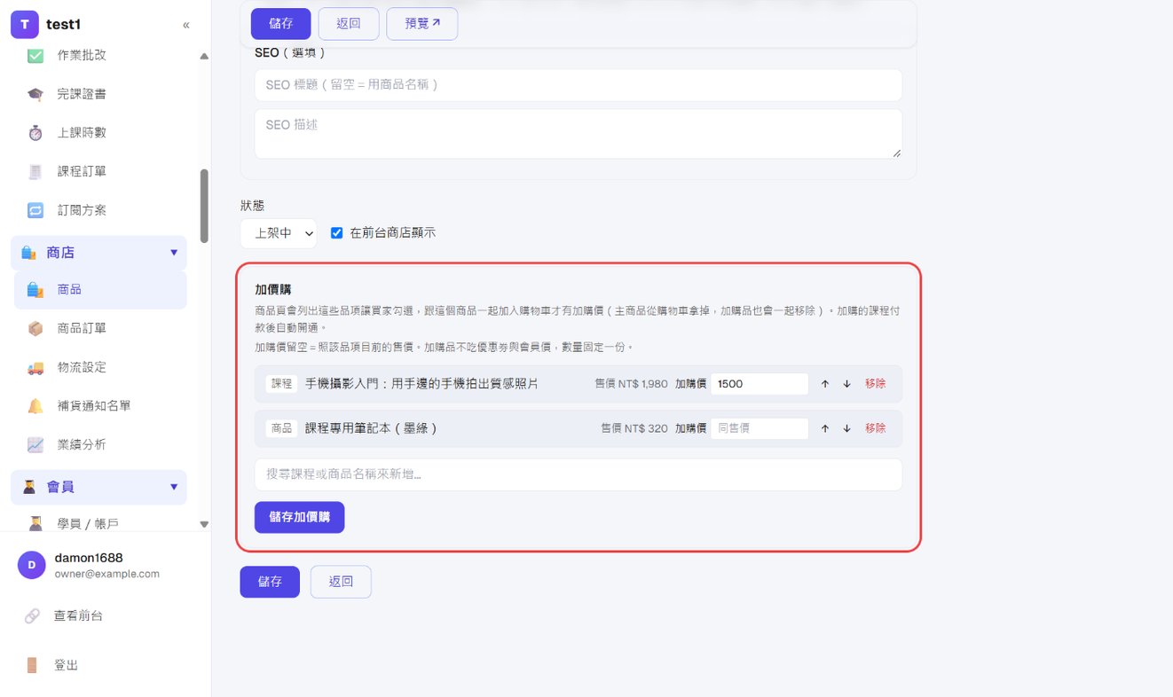Collapse the 會員 section using its arrow
This screenshot has width=1173, height=697.
pos(174,487)
